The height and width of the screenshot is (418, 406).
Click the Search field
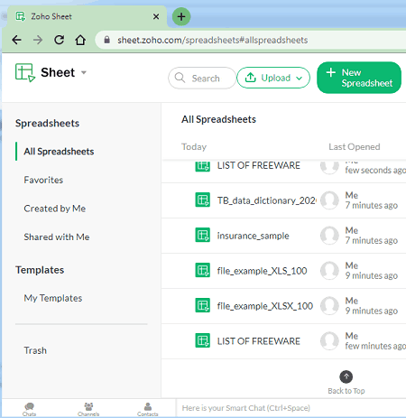tap(202, 78)
